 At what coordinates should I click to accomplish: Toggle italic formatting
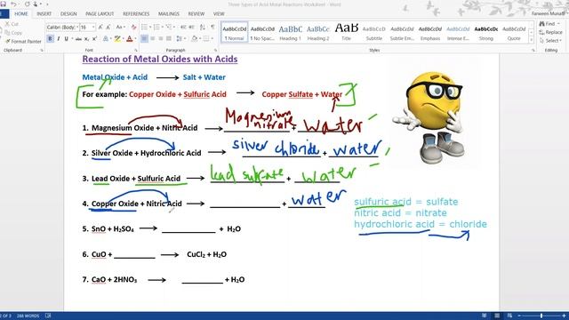point(59,39)
